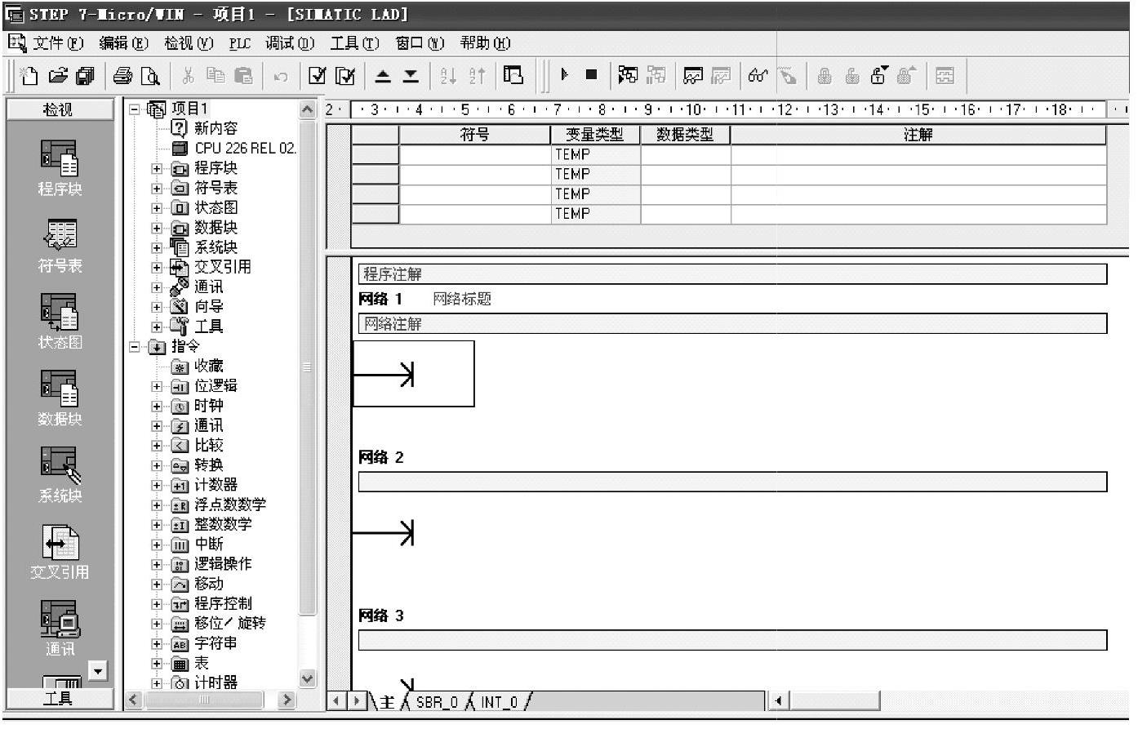This screenshot has height=729, width=1138.
Task: Click the 网络 2 label
Action: pos(381,457)
